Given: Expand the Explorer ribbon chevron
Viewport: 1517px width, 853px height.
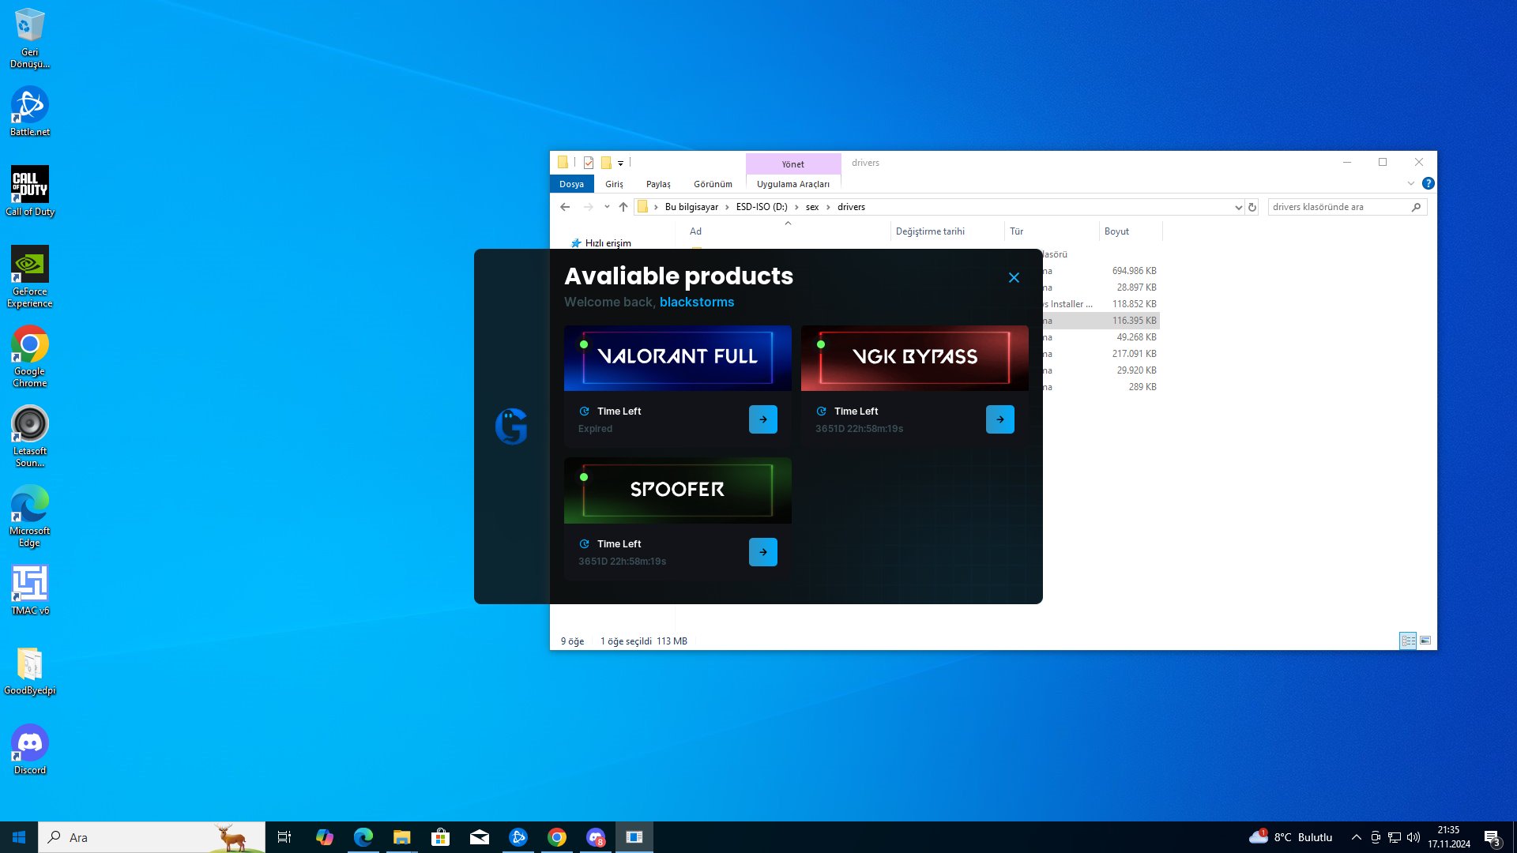Looking at the screenshot, I should (x=1410, y=183).
